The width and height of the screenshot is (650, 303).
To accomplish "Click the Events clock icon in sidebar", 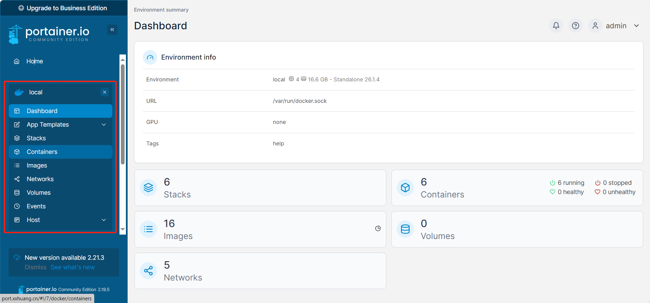I will click(x=17, y=206).
